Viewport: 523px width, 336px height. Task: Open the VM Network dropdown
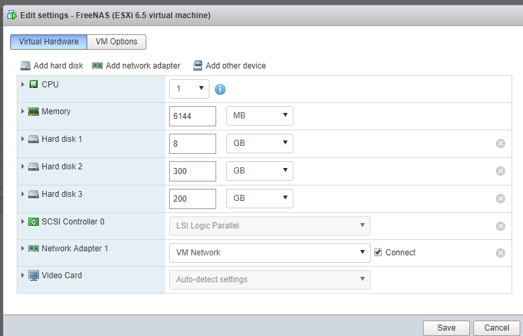[x=269, y=253]
